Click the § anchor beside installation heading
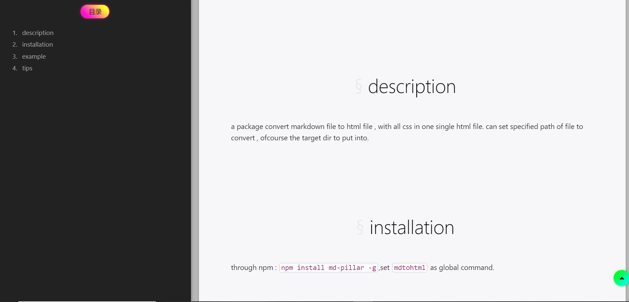 coord(360,227)
